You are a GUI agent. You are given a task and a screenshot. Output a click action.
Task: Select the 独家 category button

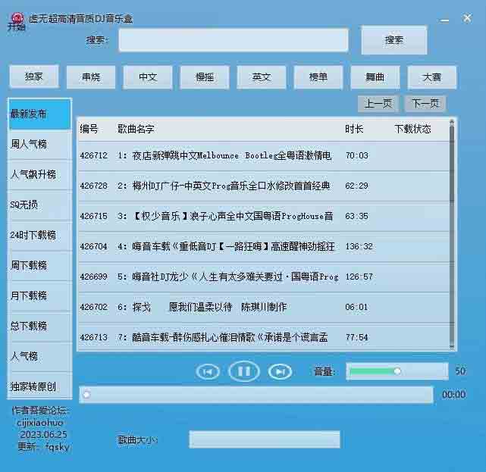tap(34, 77)
